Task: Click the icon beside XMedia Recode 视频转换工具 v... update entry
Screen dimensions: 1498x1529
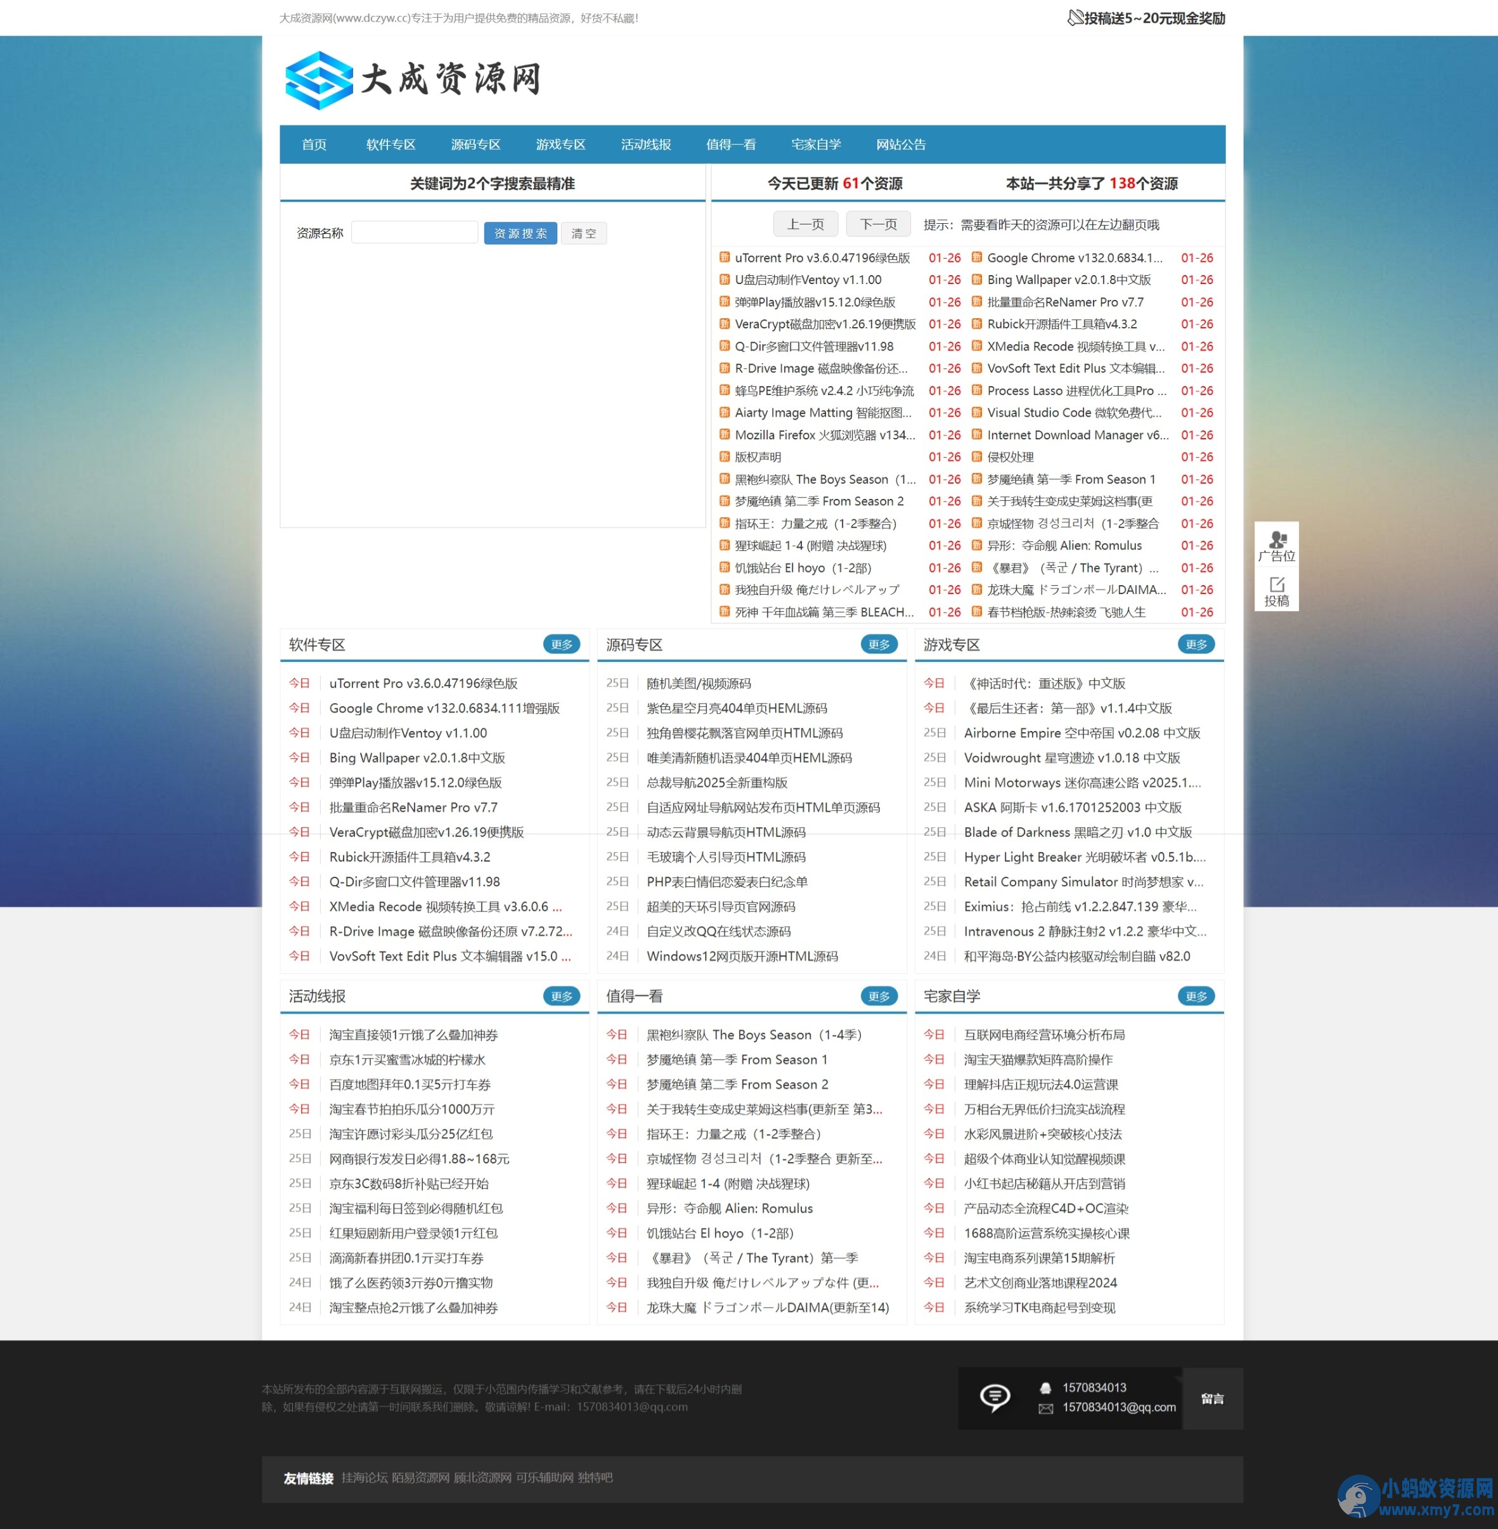Action: [976, 346]
